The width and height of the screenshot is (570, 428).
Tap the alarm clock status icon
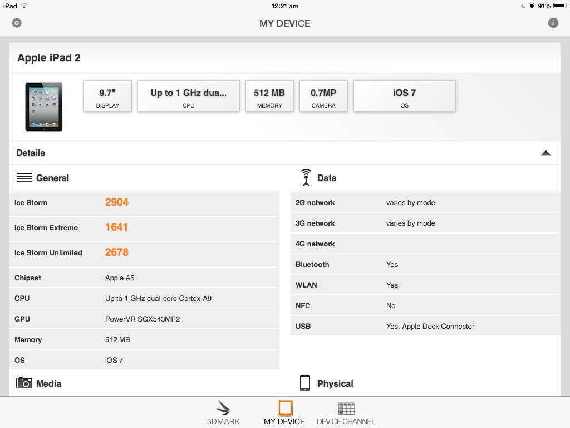(x=532, y=6)
